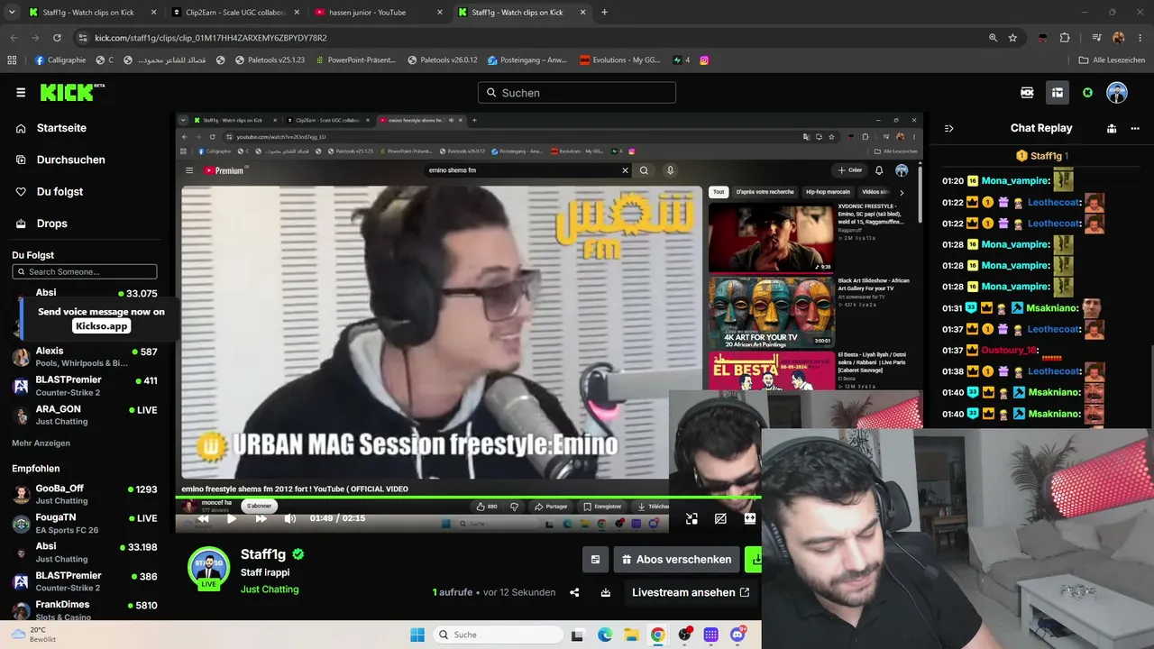Open the weather widget showing 20°C
Screen dimensions: 1154x649
pos(34,635)
